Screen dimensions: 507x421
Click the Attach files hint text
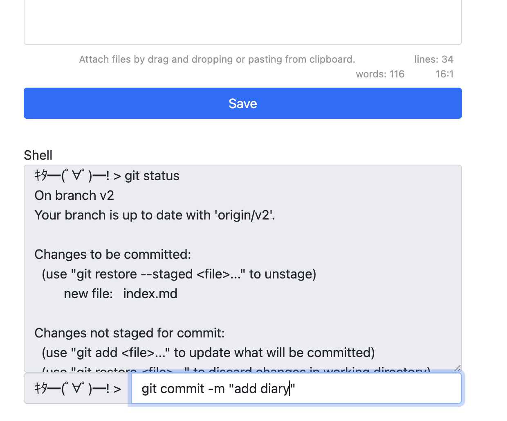pos(217,59)
